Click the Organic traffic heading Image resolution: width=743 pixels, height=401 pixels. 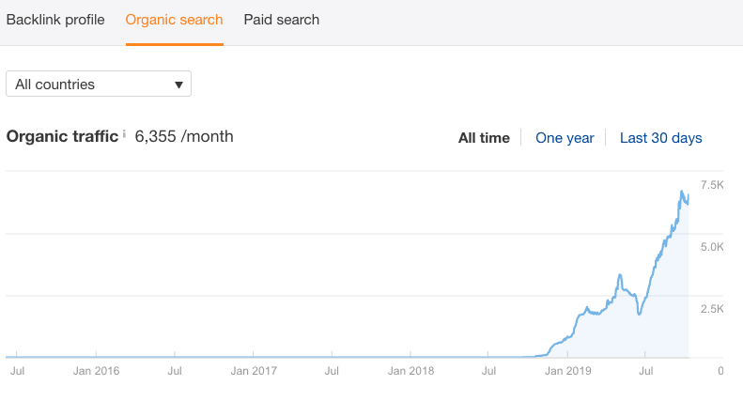pos(62,136)
